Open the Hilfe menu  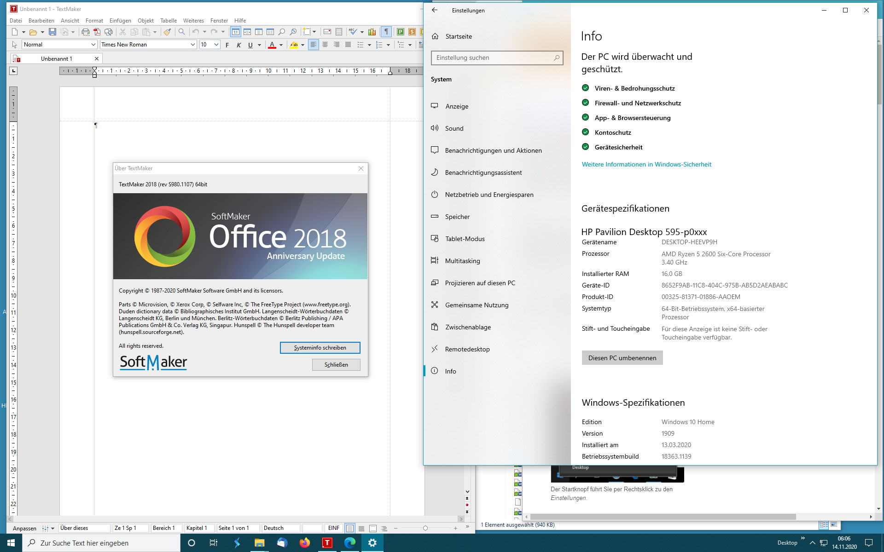240,21
